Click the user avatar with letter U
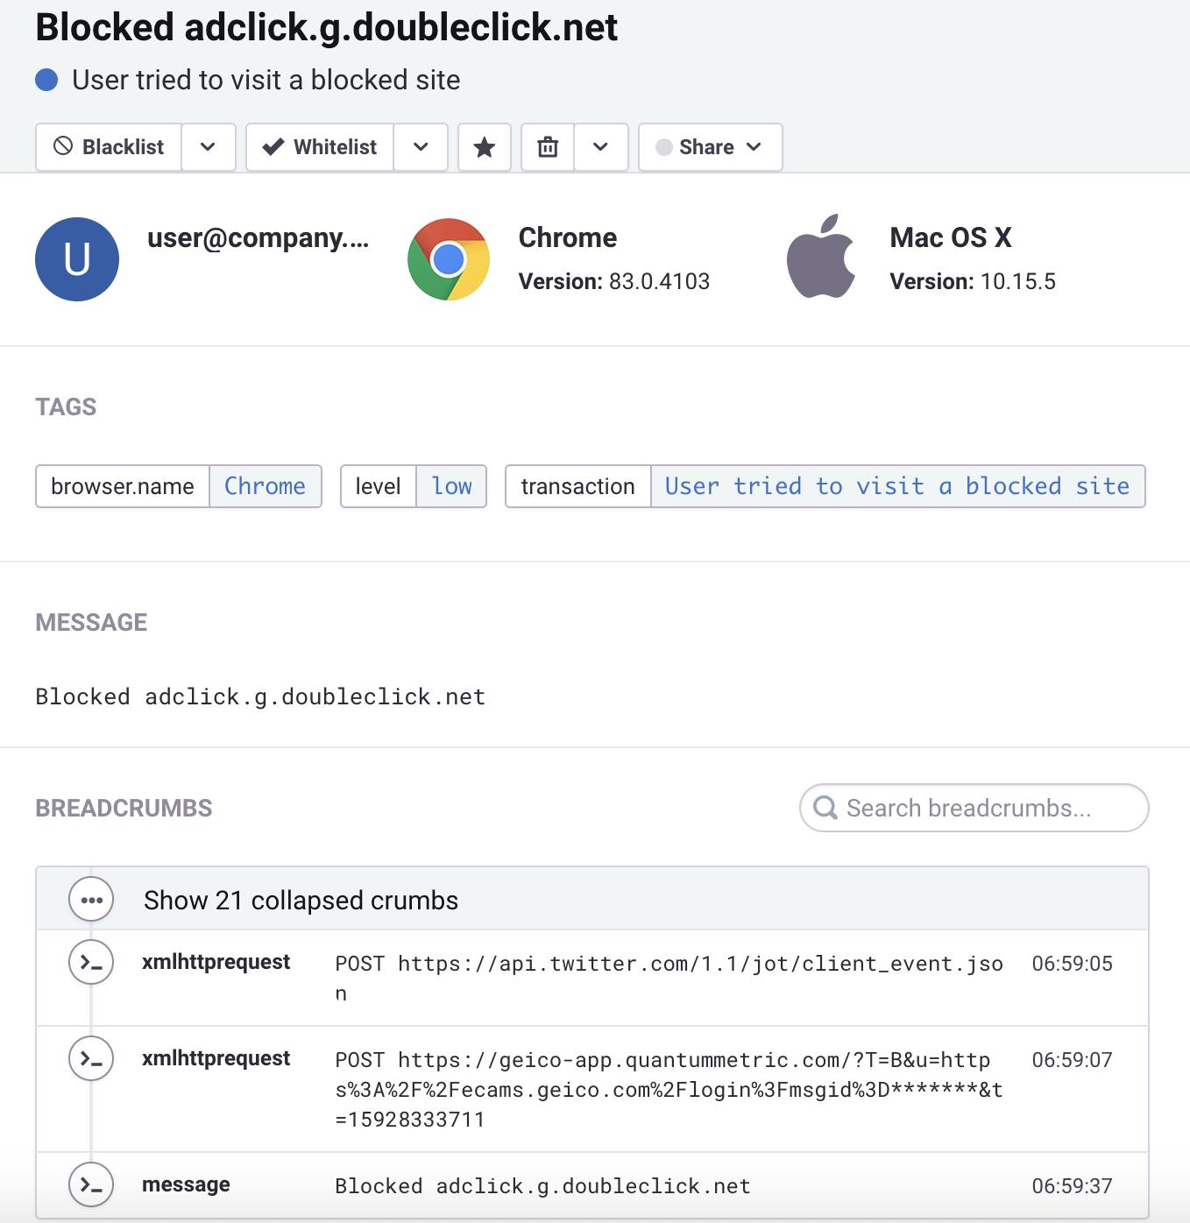The height and width of the screenshot is (1223, 1190). [77, 259]
